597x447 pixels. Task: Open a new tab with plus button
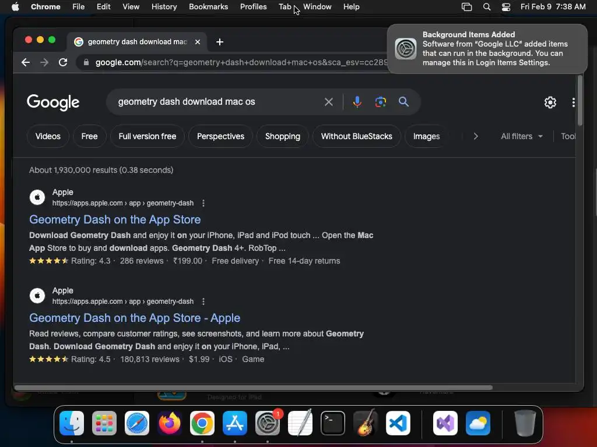(x=220, y=42)
